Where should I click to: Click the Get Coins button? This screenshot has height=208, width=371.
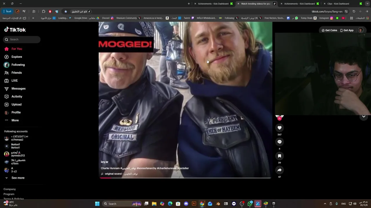coord(329,30)
